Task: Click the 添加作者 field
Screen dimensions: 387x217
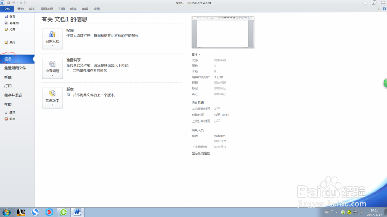Action: tap(220, 141)
